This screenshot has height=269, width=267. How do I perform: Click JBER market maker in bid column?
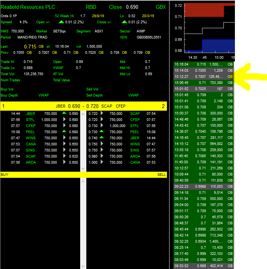31,114
